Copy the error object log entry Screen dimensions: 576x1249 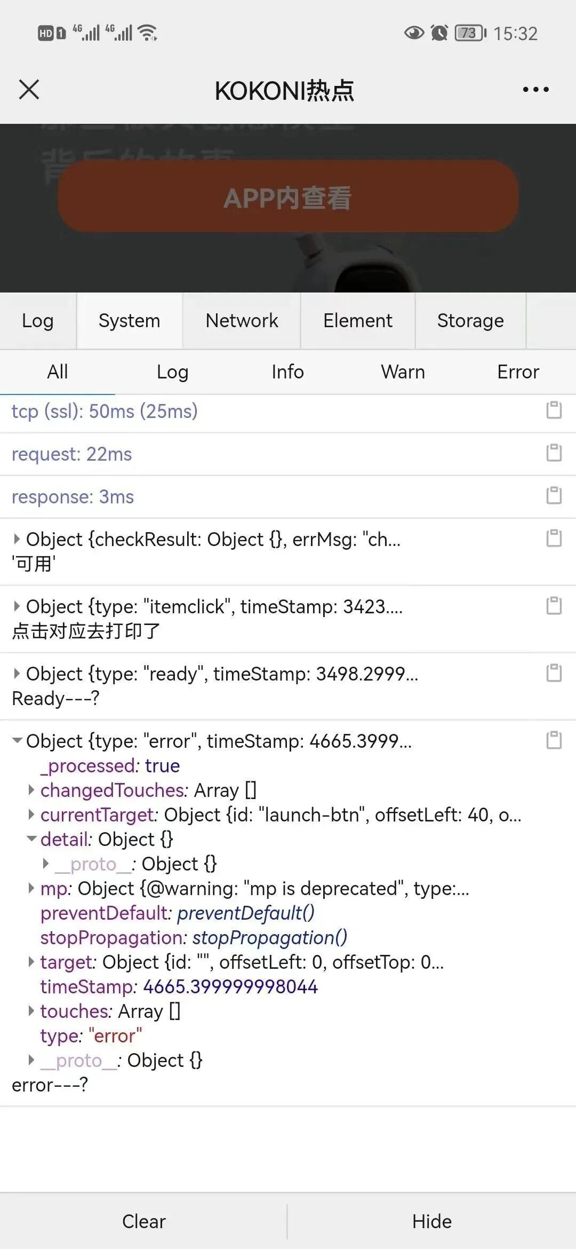[x=554, y=740]
